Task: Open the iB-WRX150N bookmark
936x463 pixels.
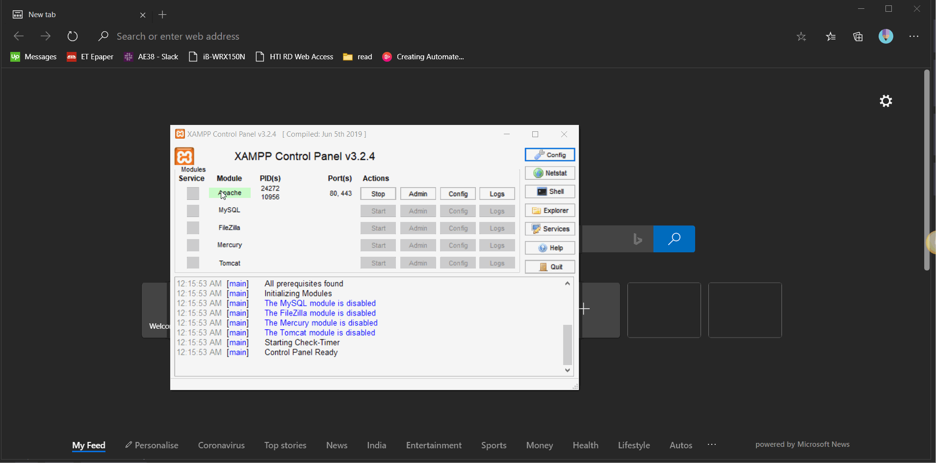Action: click(217, 57)
